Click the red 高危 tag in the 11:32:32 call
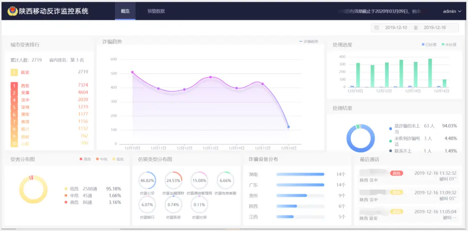 click(x=396, y=173)
